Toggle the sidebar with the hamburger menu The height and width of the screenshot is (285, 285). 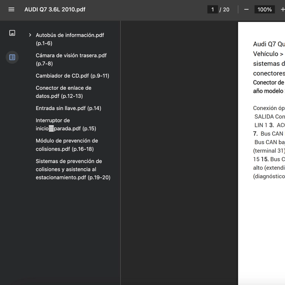(11, 9)
